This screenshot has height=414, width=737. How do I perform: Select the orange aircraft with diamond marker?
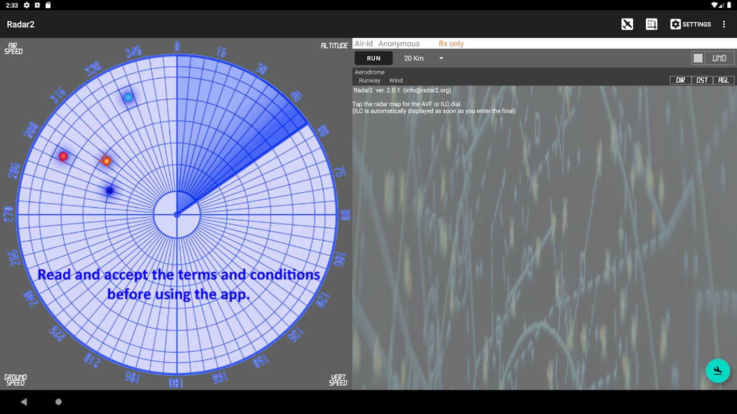[x=106, y=161]
